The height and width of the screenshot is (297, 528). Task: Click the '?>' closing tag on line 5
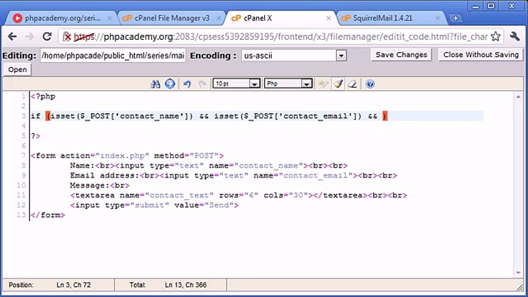(x=35, y=136)
